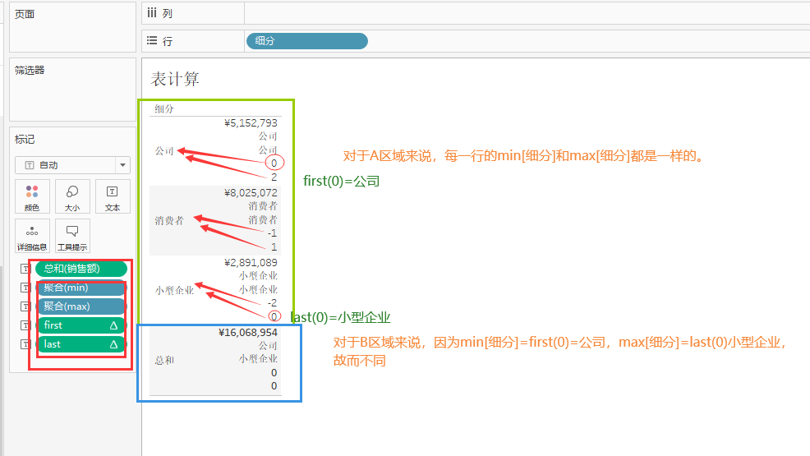This screenshot has width=810, height=456.
Task: Click the Rows (行) shelf icon
Action: pyautogui.click(x=152, y=41)
